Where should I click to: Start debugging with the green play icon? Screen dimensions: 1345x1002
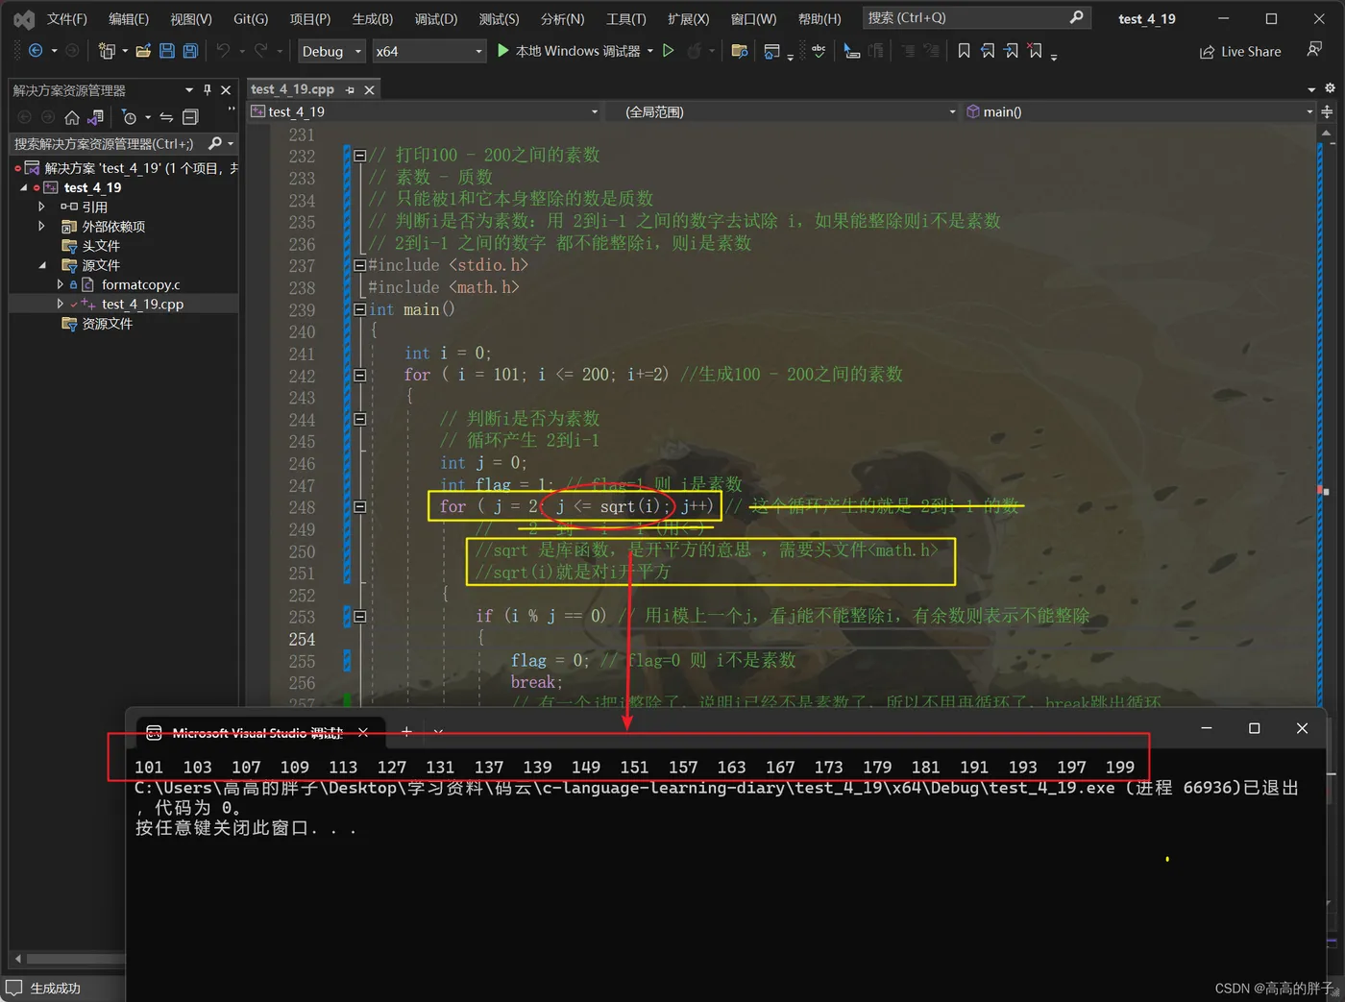point(503,51)
